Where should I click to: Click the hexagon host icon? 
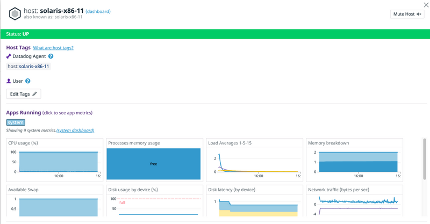coord(15,14)
